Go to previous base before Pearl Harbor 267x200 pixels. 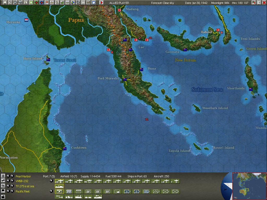point(8,176)
